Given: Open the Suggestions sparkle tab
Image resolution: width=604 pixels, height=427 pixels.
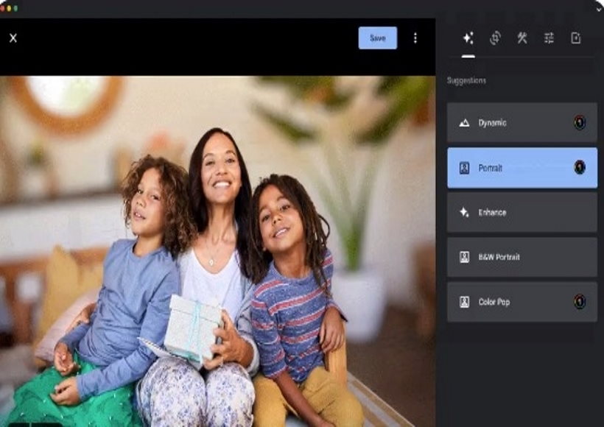Looking at the screenshot, I should (468, 38).
